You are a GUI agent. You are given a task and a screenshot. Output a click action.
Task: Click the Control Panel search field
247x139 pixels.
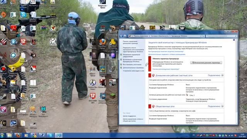pos(222,36)
